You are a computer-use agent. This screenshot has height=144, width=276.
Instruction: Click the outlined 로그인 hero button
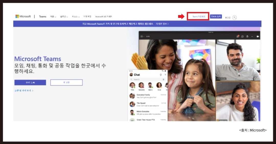(x=66, y=82)
